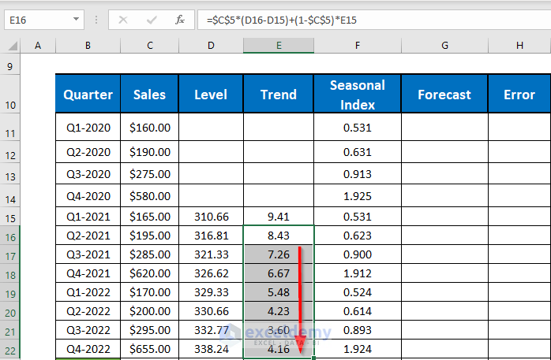Select the Q1-2020 quarter cell

88,127
